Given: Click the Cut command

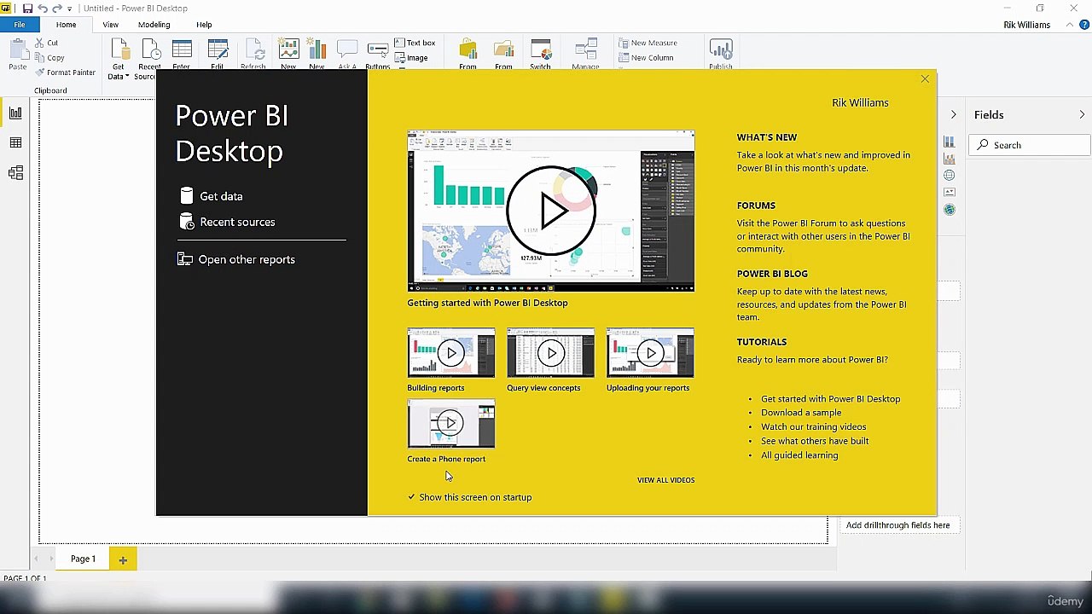Looking at the screenshot, I should [47, 43].
